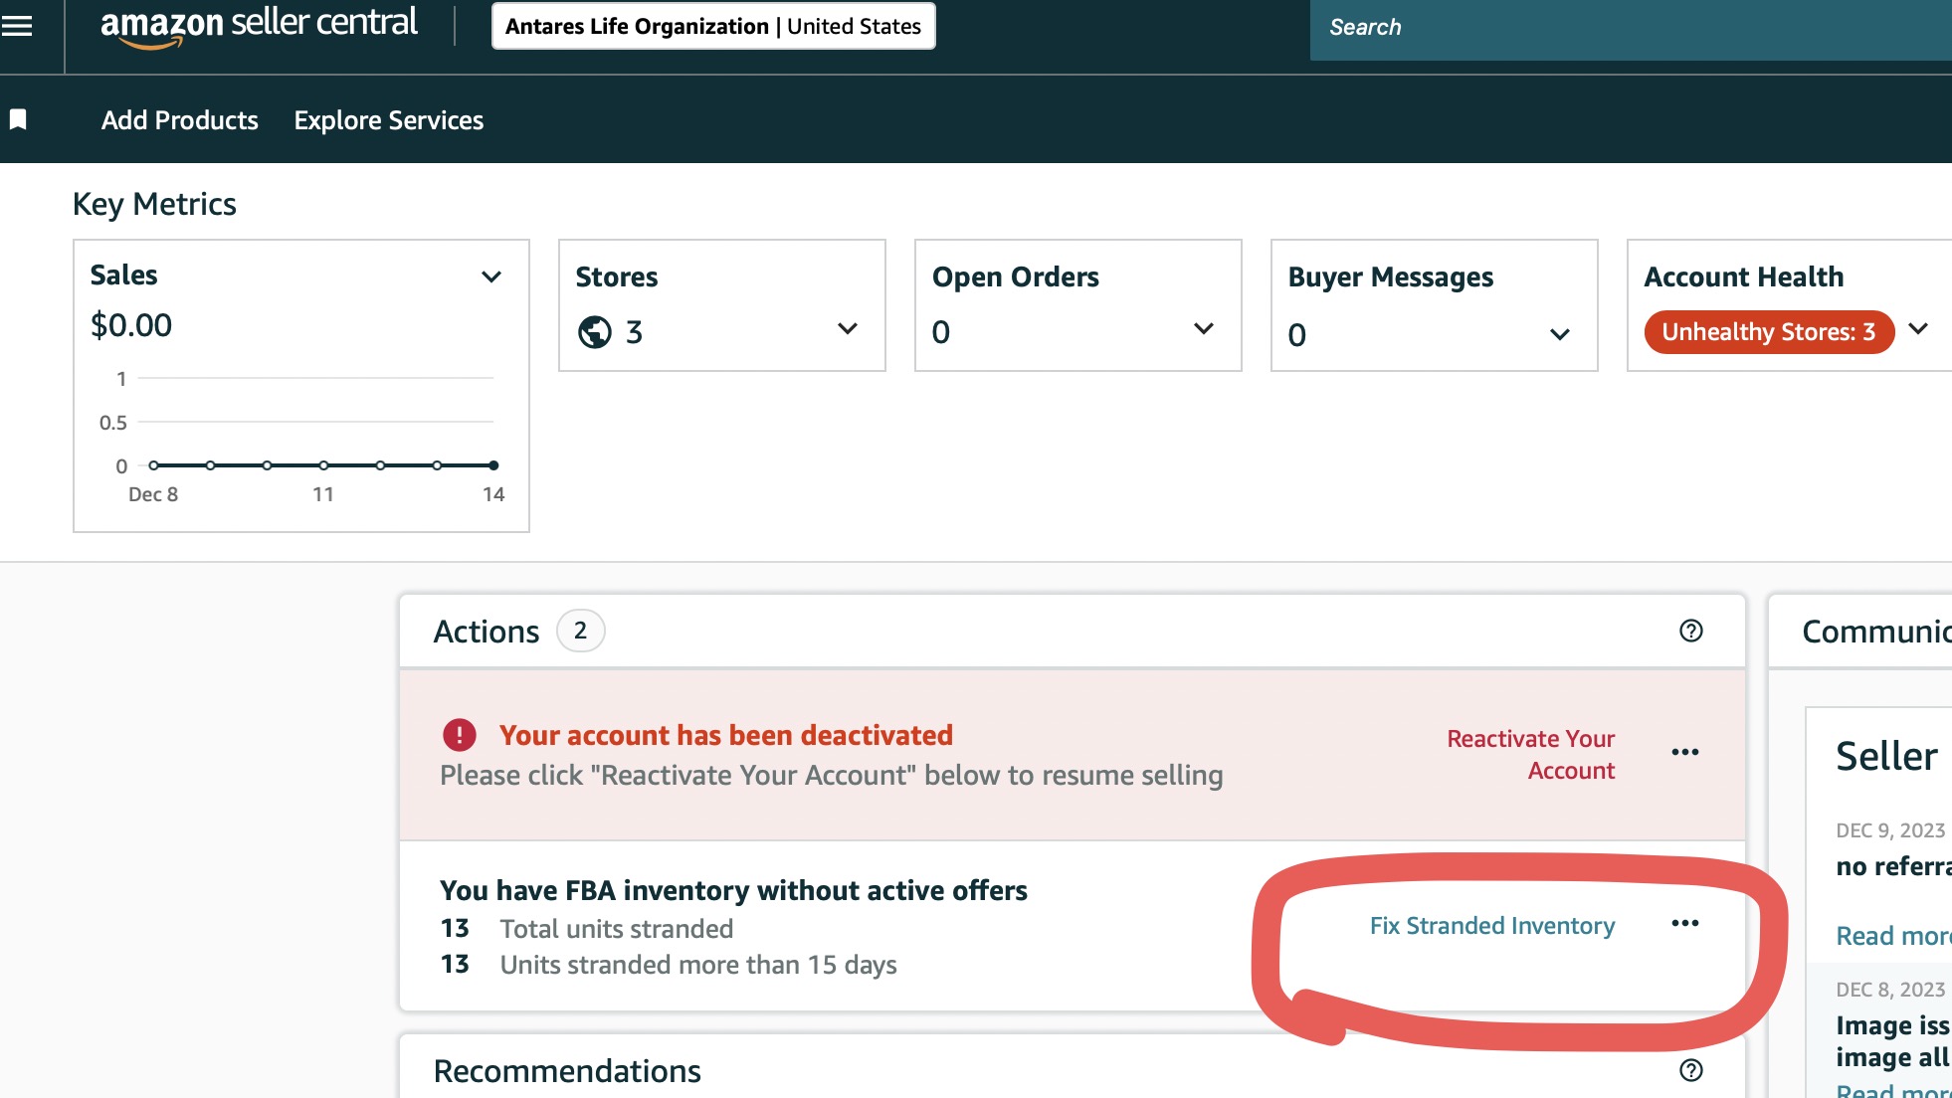1952x1098 pixels.
Task: Expand the Sales metric dropdown
Action: point(491,276)
